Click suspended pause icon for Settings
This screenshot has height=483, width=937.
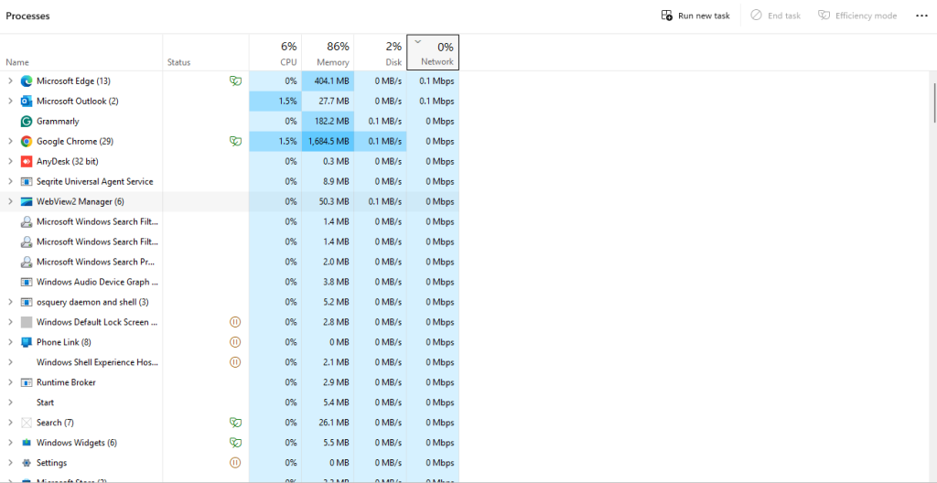coord(235,463)
